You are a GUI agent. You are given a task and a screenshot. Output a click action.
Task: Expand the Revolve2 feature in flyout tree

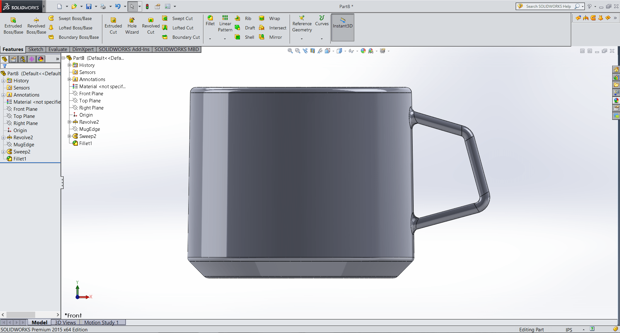tap(69, 122)
